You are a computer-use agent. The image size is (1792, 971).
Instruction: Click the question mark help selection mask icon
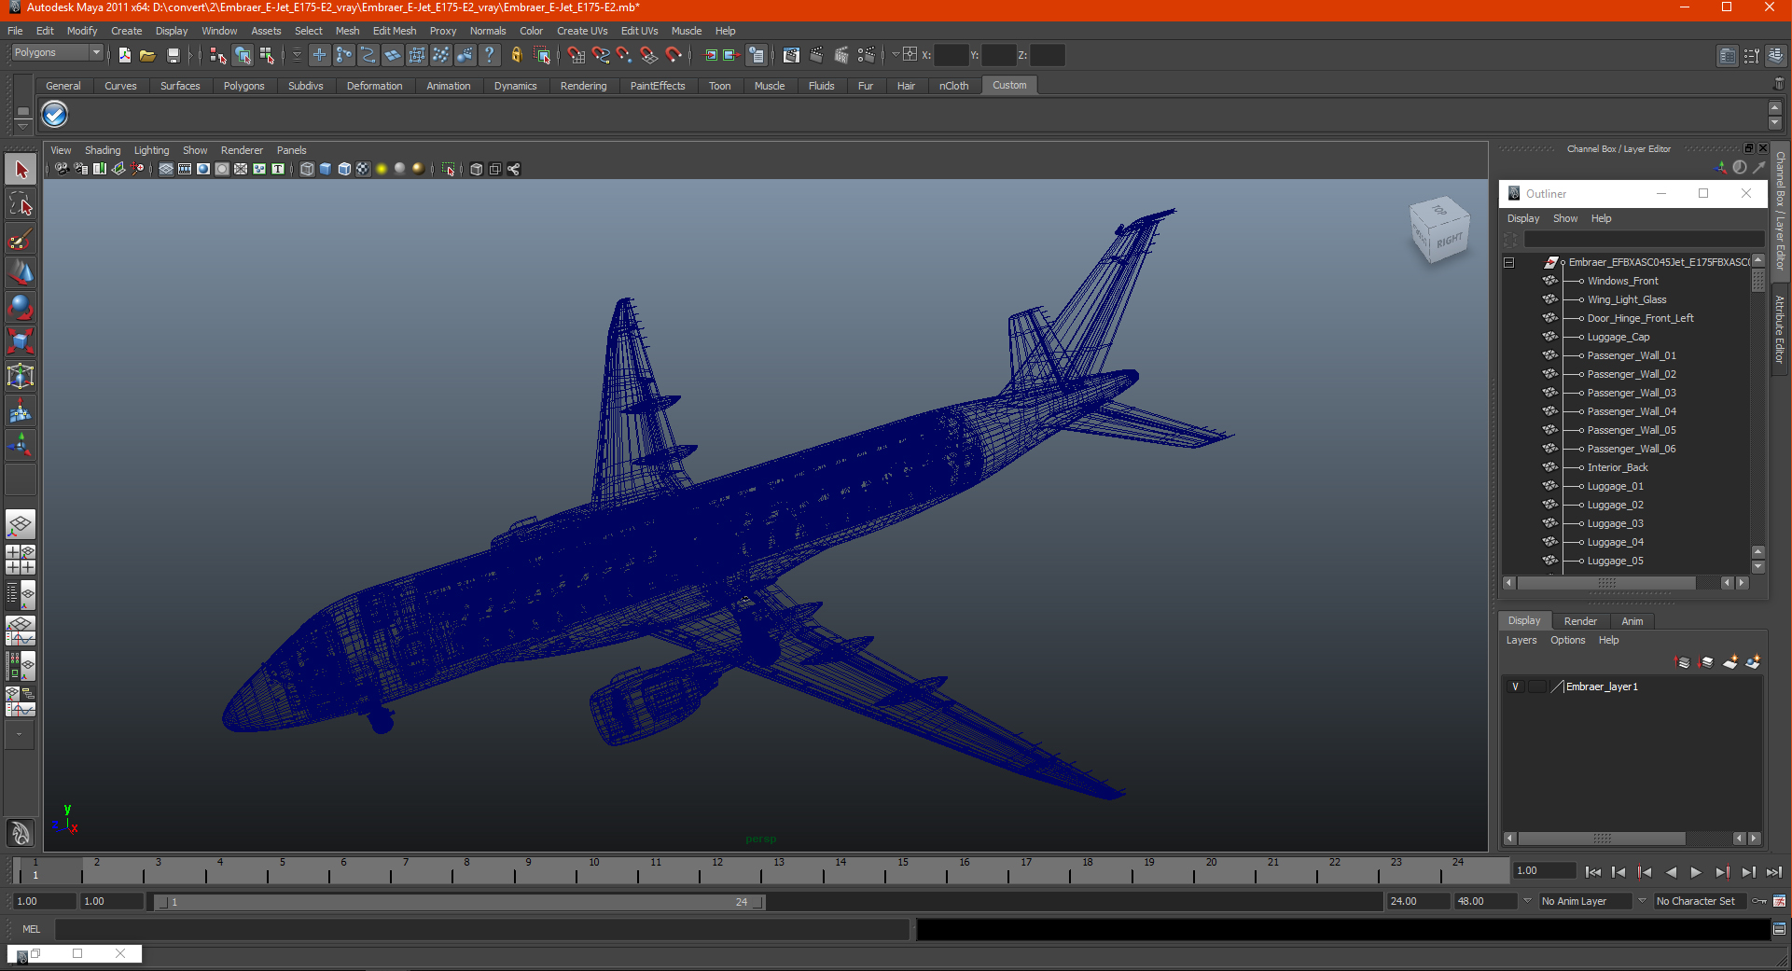490,55
